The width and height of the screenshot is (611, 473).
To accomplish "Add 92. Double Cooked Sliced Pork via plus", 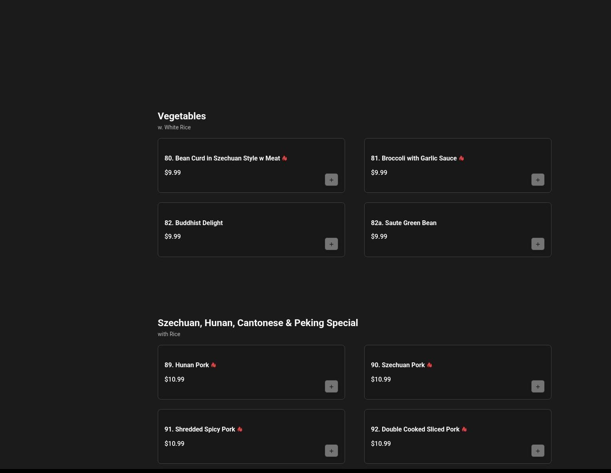I will pos(538,451).
